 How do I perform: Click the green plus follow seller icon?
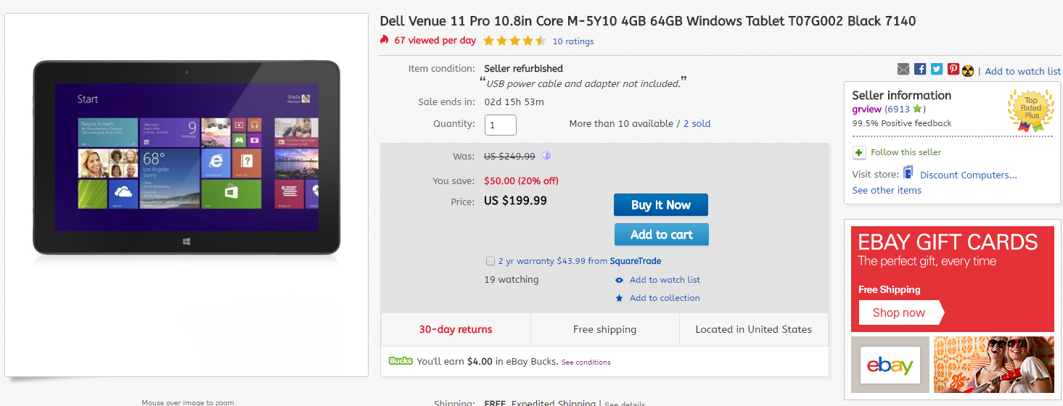[x=859, y=152]
